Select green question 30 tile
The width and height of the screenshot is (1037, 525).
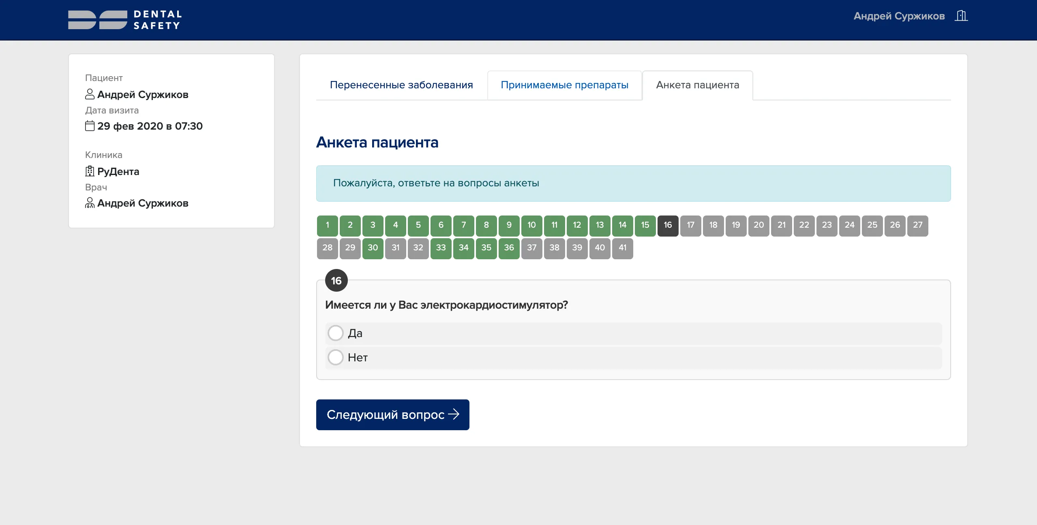click(373, 248)
